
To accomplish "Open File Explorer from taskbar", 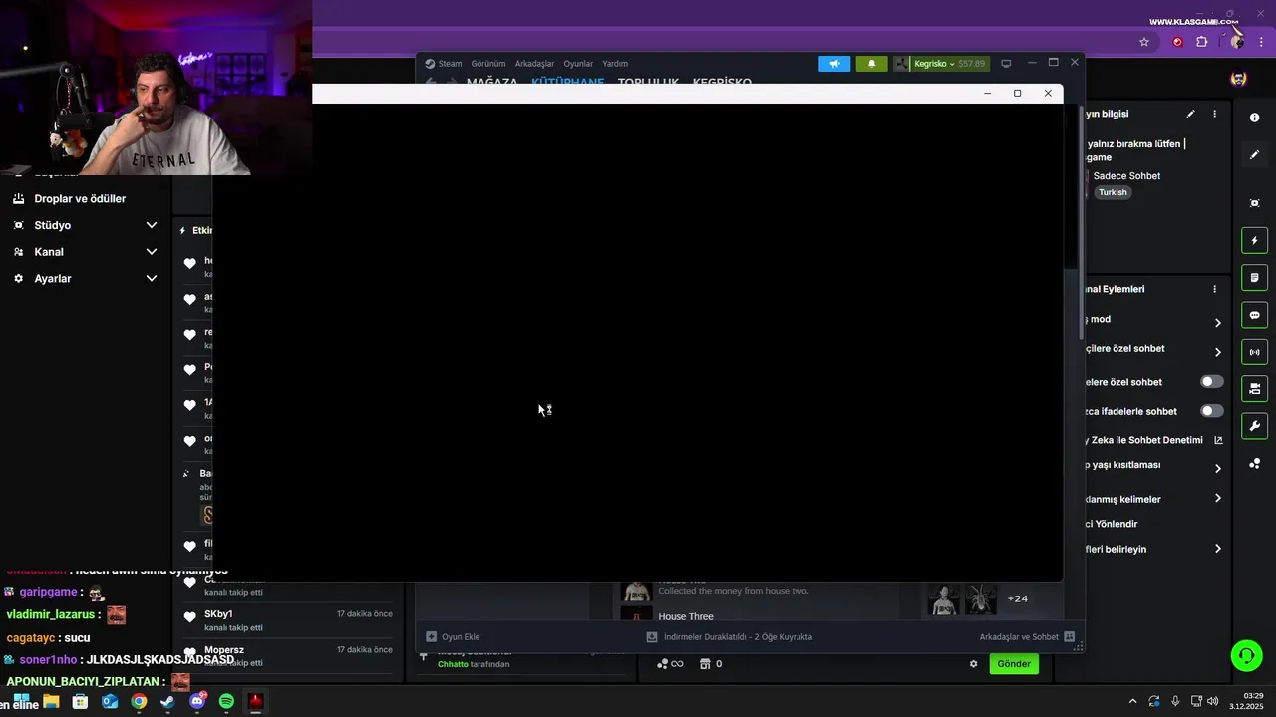I will point(51,701).
